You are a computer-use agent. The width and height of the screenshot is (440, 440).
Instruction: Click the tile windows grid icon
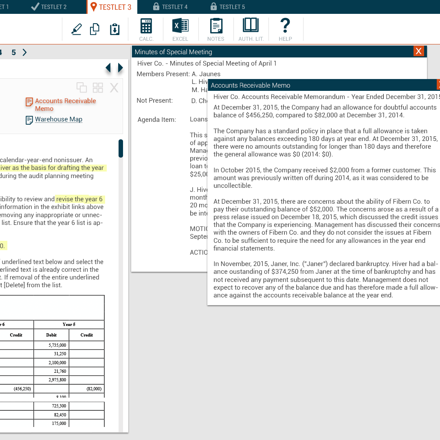point(98,88)
